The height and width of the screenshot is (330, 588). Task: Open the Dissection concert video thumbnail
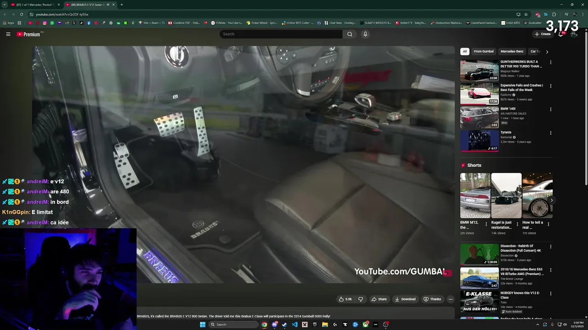[479, 254]
